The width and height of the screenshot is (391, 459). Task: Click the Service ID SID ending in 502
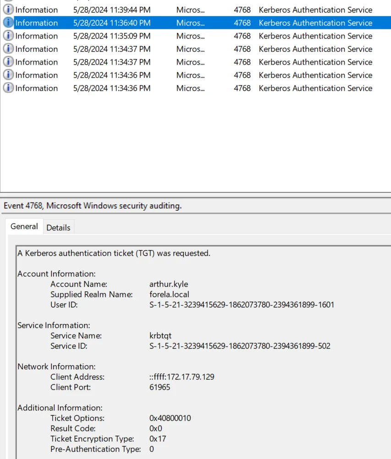click(240, 346)
